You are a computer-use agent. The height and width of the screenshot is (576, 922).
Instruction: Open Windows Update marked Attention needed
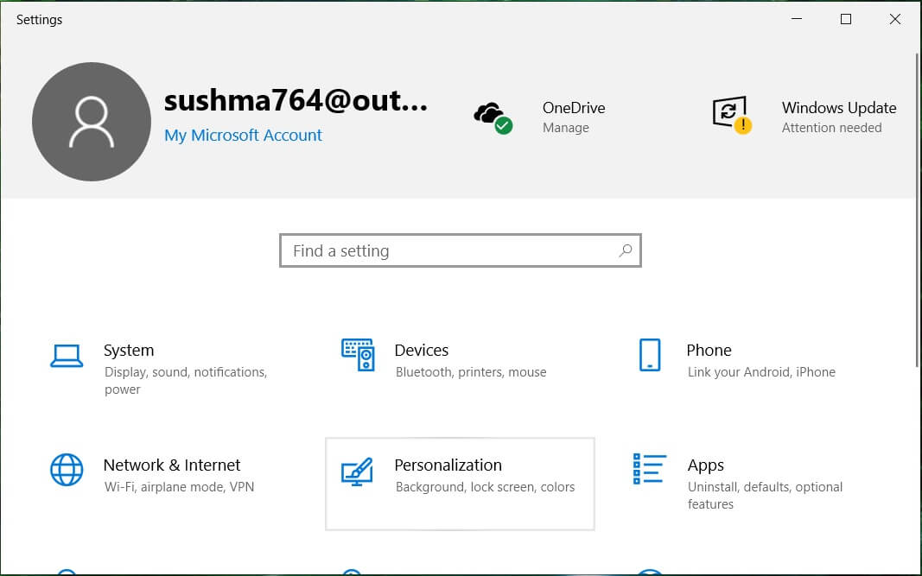click(831, 127)
